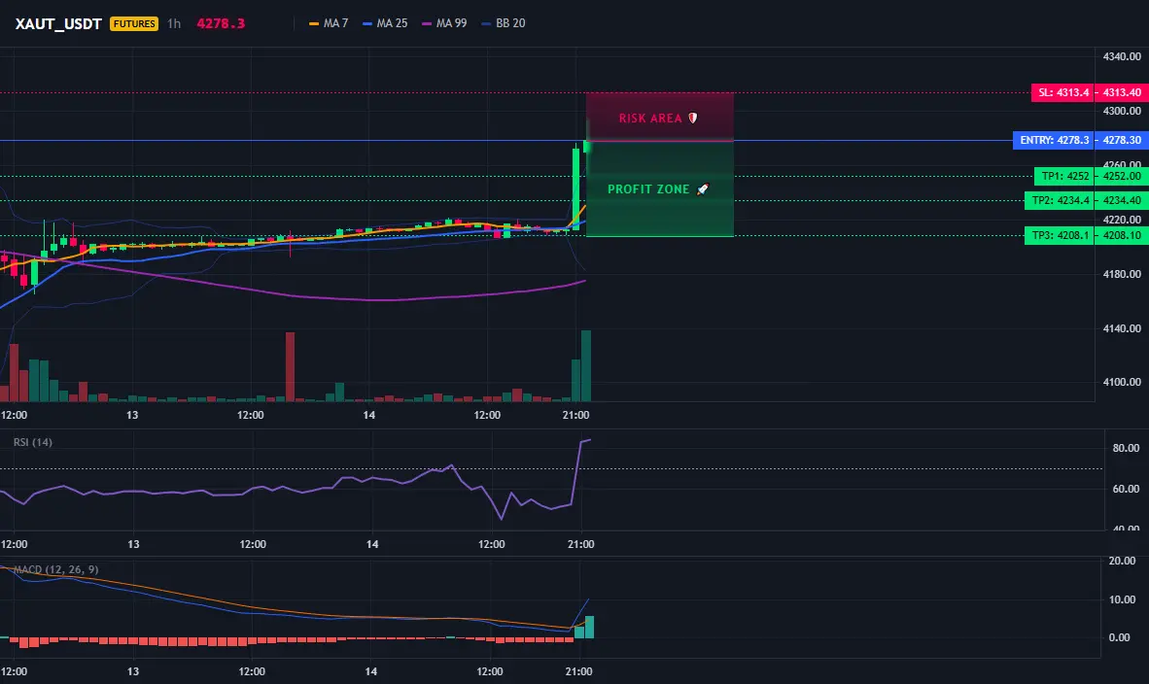Click the TP1: 4252 target label
The image size is (1149, 684).
pos(1064,176)
